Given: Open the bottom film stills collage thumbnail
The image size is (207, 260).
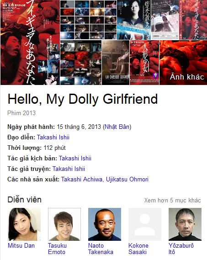Looking at the screenshot, I should (x=81, y=63).
